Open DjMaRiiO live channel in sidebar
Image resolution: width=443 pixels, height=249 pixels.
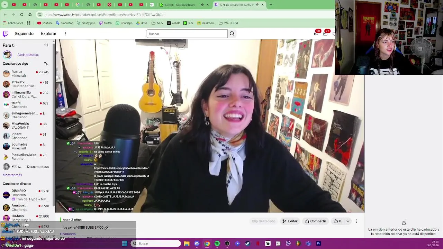click(x=26, y=195)
